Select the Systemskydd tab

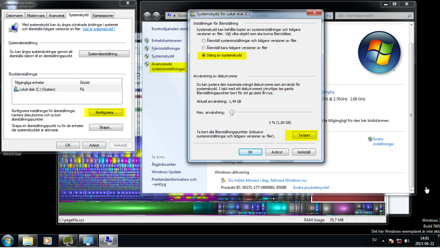[x=78, y=15]
